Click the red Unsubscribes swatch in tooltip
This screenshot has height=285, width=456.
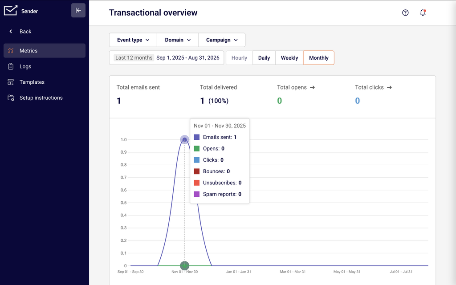(196, 183)
